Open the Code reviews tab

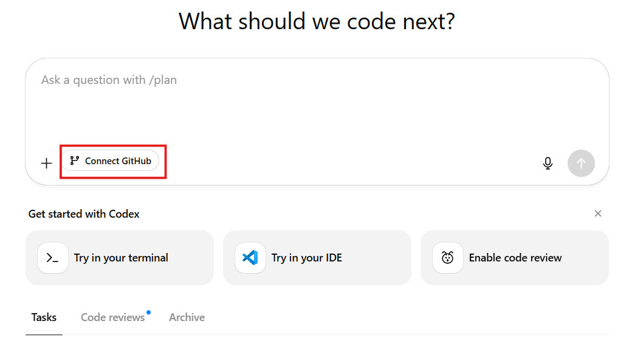(x=112, y=317)
